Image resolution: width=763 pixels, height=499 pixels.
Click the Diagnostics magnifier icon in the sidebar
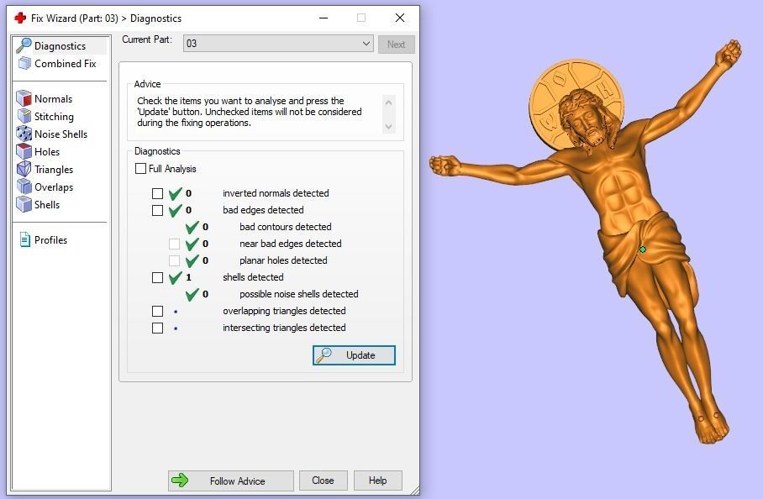[x=24, y=45]
